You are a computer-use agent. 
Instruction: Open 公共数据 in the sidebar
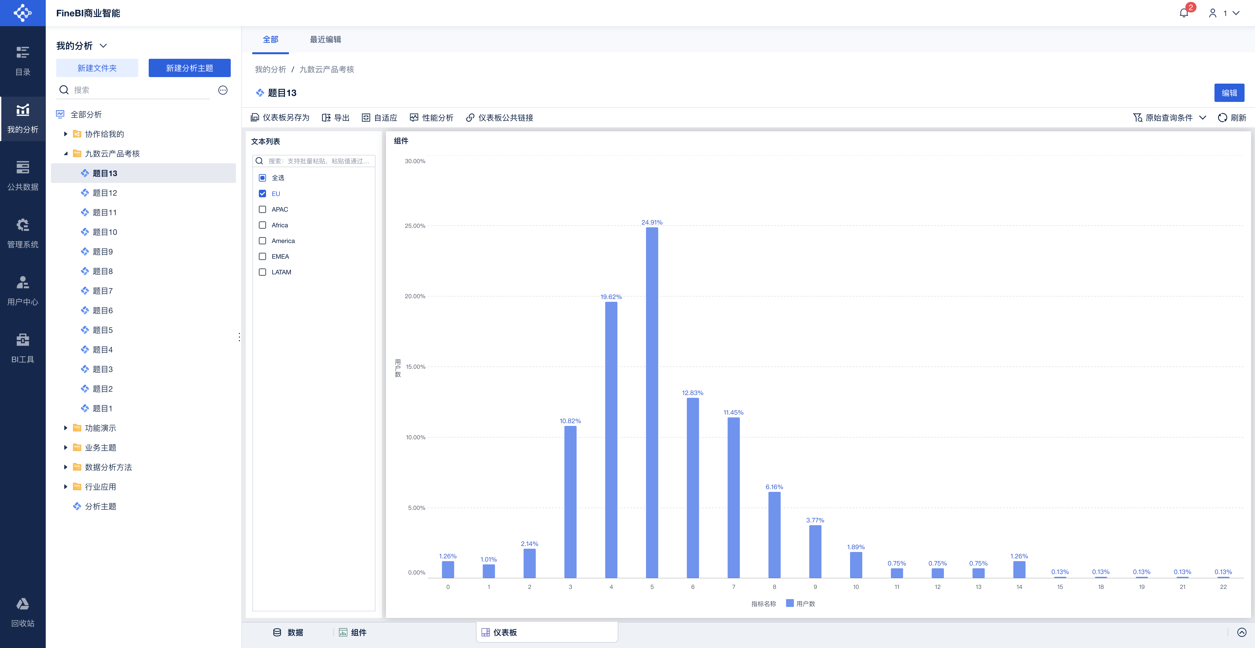(23, 176)
